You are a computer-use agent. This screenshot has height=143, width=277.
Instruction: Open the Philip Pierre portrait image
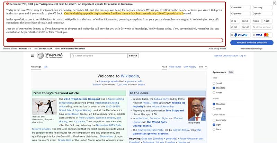tap(196, 109)
